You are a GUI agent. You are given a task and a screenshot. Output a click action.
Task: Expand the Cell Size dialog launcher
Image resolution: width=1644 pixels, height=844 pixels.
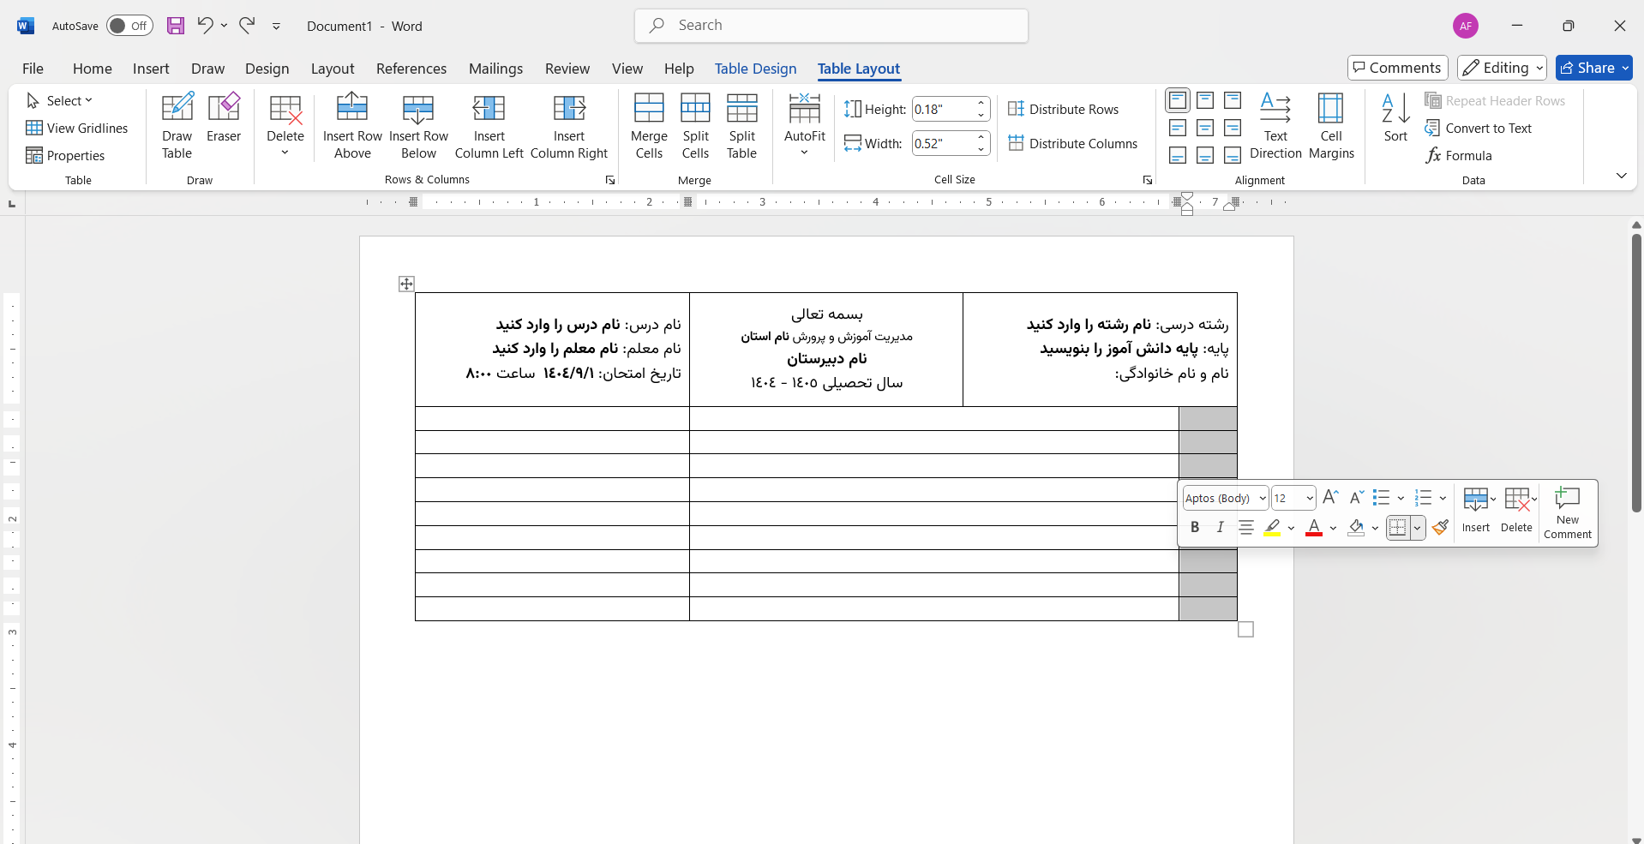pyautogui.click(x=1148, y=180)
